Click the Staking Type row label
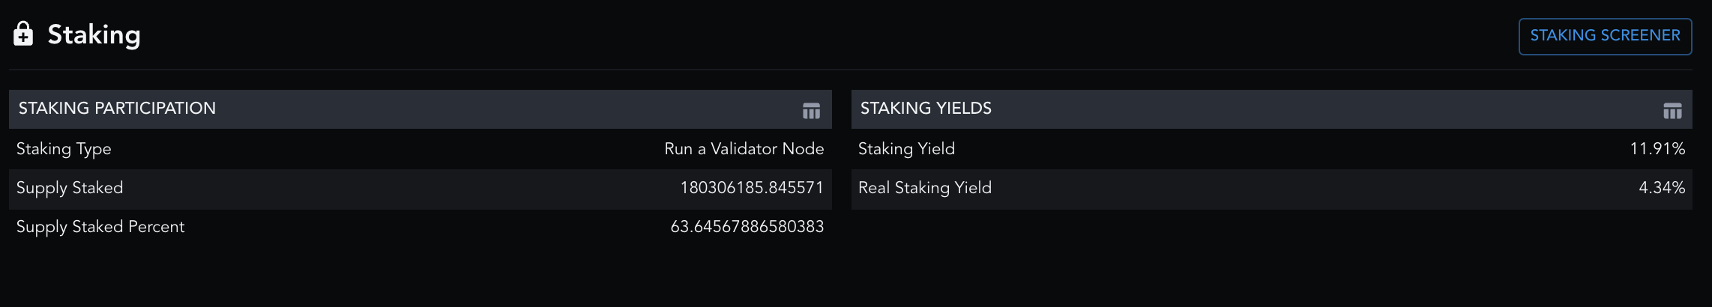 point(64,149)
